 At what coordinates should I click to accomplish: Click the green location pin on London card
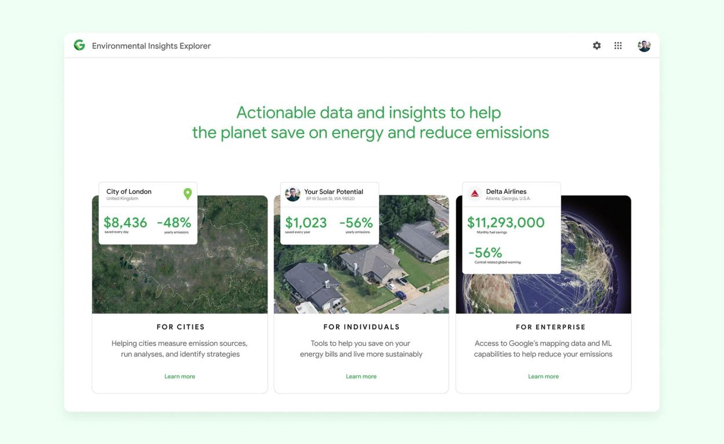point(187,194)
